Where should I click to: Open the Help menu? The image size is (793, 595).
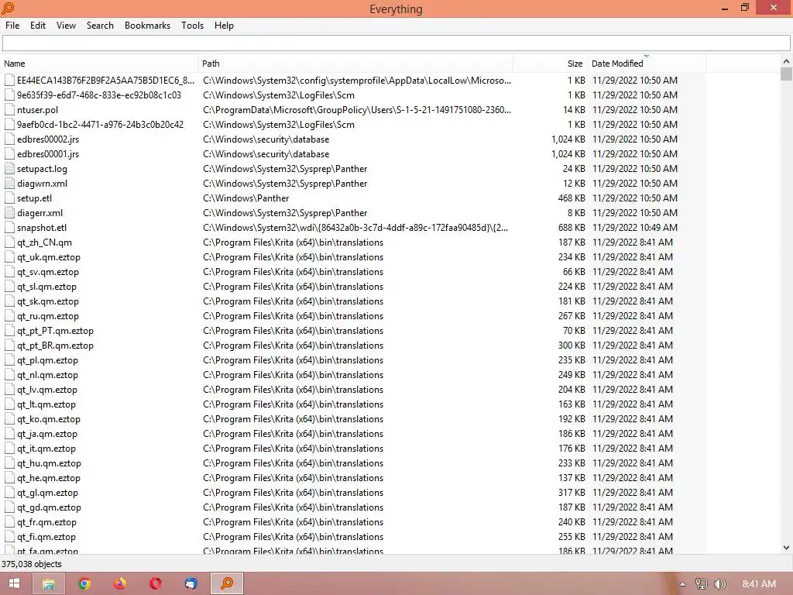224,26
